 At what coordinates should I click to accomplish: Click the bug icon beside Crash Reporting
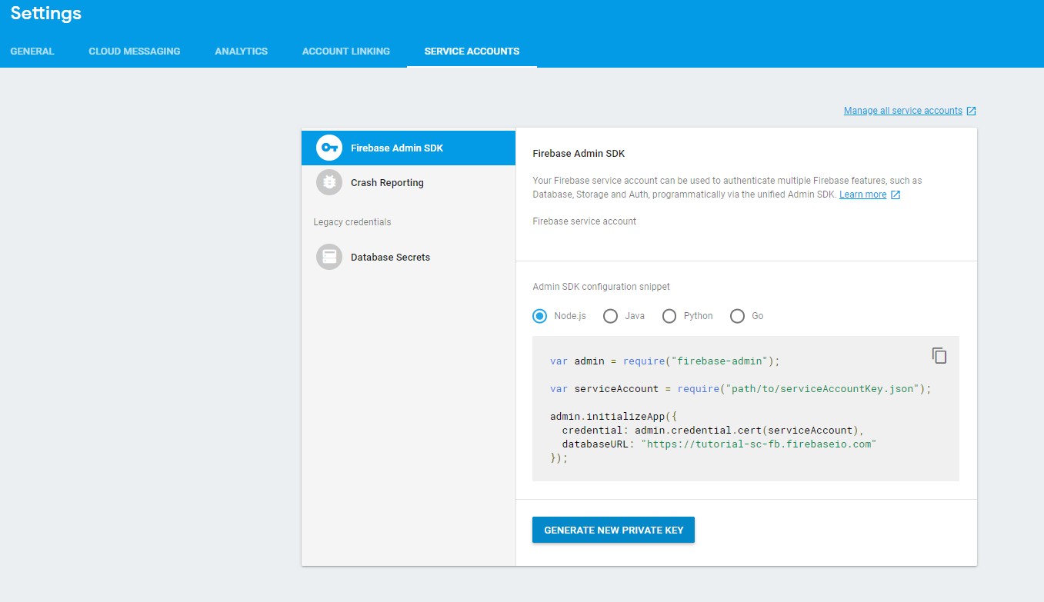[329, 182]
